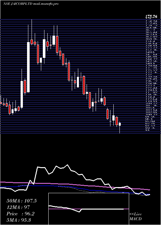Click the <<Live MACD label
The image size is (161, 225).
pyautogui.click(x=136, y=217)
